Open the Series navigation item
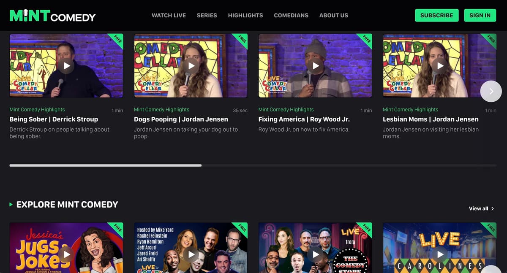507x273 pixels. [x=207, y=15]
